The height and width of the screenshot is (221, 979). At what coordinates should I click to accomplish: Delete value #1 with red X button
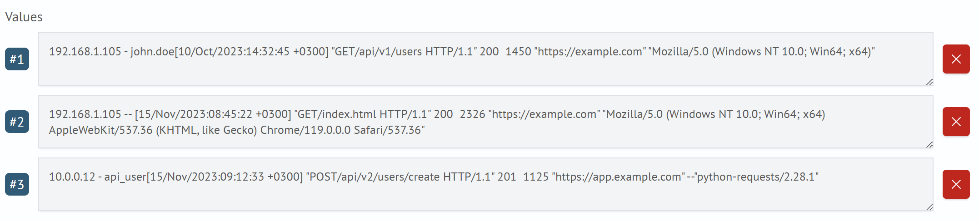pos(956,59)
